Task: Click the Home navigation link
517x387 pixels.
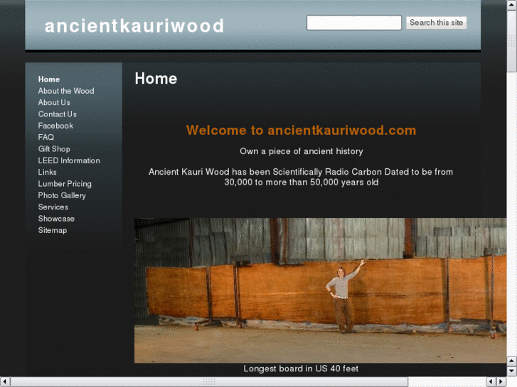Action: 49,80
